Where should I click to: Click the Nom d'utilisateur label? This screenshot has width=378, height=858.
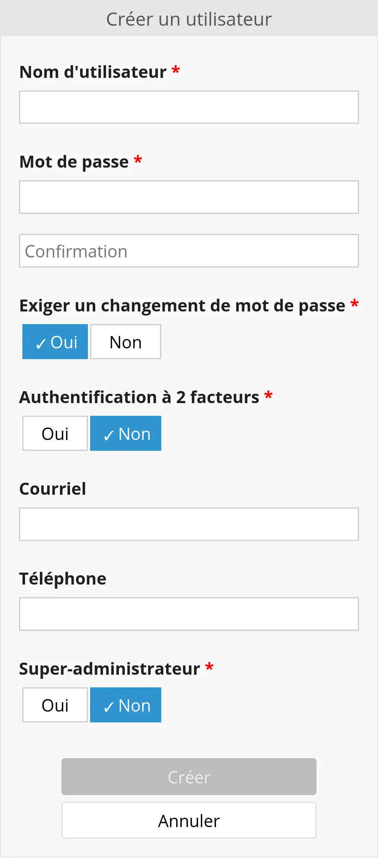coord(93,72)
